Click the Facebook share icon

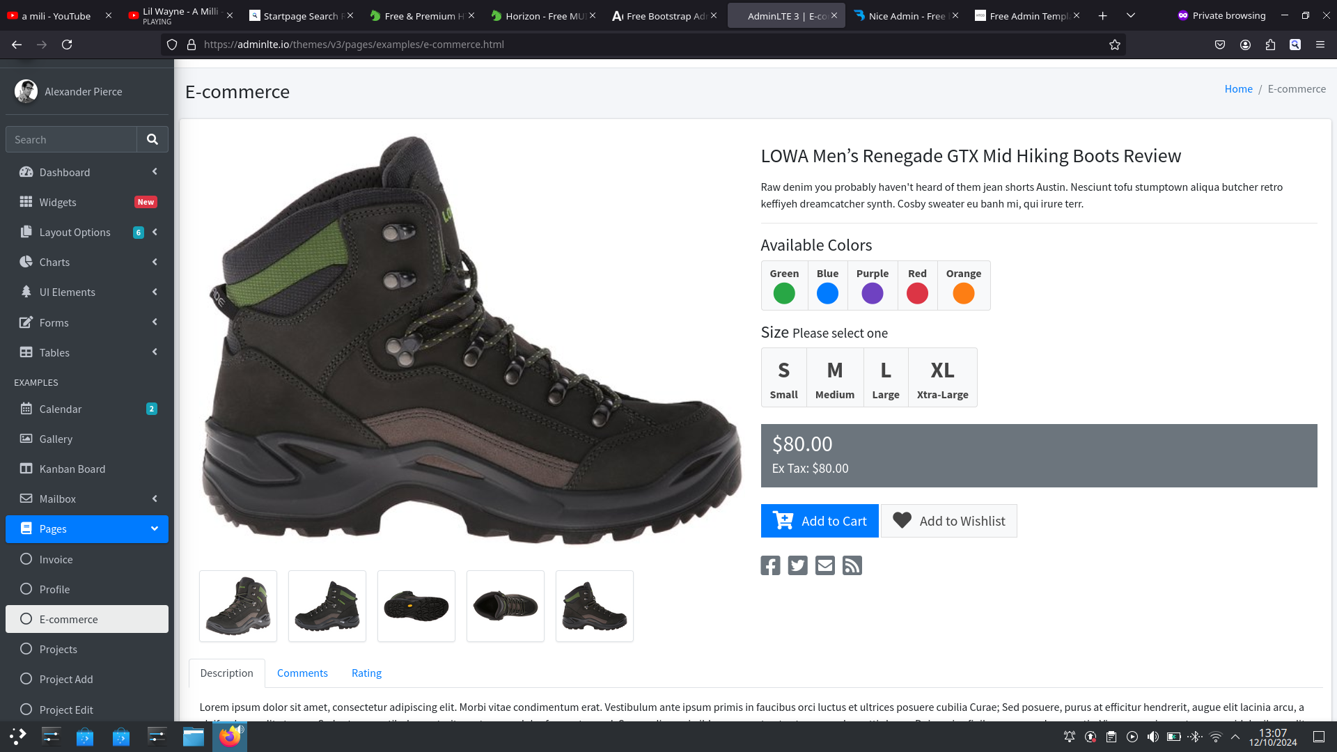coord(770,565)
